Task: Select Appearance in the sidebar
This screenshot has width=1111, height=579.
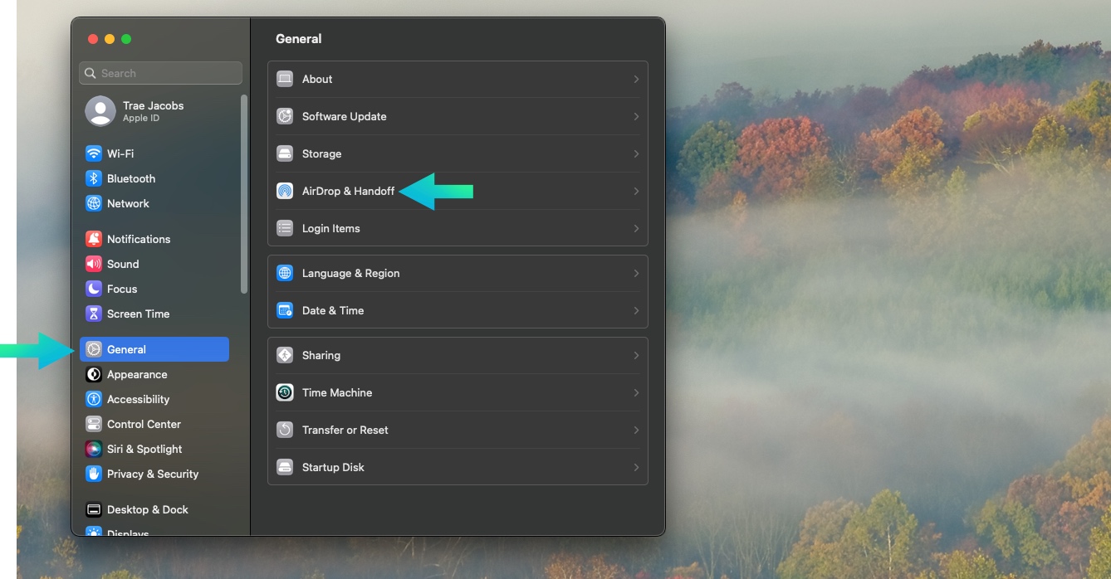Action: 137,374
